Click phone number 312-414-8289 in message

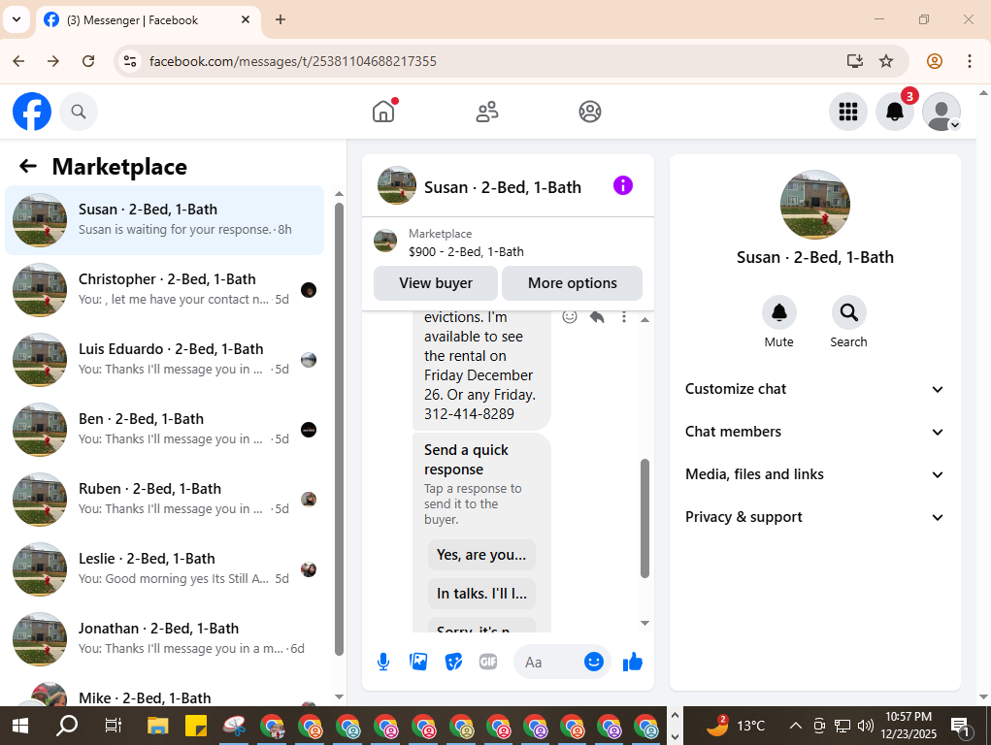(x=469, y=414)
